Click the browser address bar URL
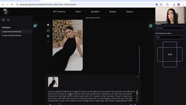Viewport: 186px width, 105px height. 48,5
